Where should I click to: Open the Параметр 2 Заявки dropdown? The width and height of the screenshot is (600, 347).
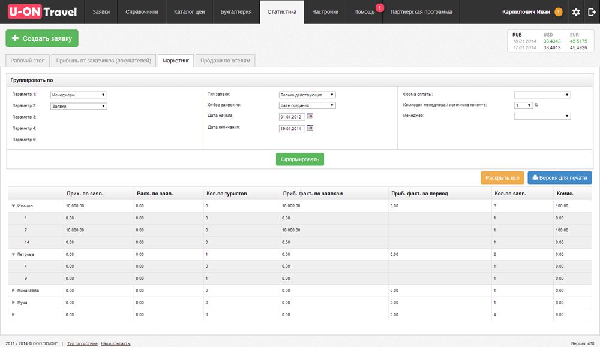click(x=79, y=106)
